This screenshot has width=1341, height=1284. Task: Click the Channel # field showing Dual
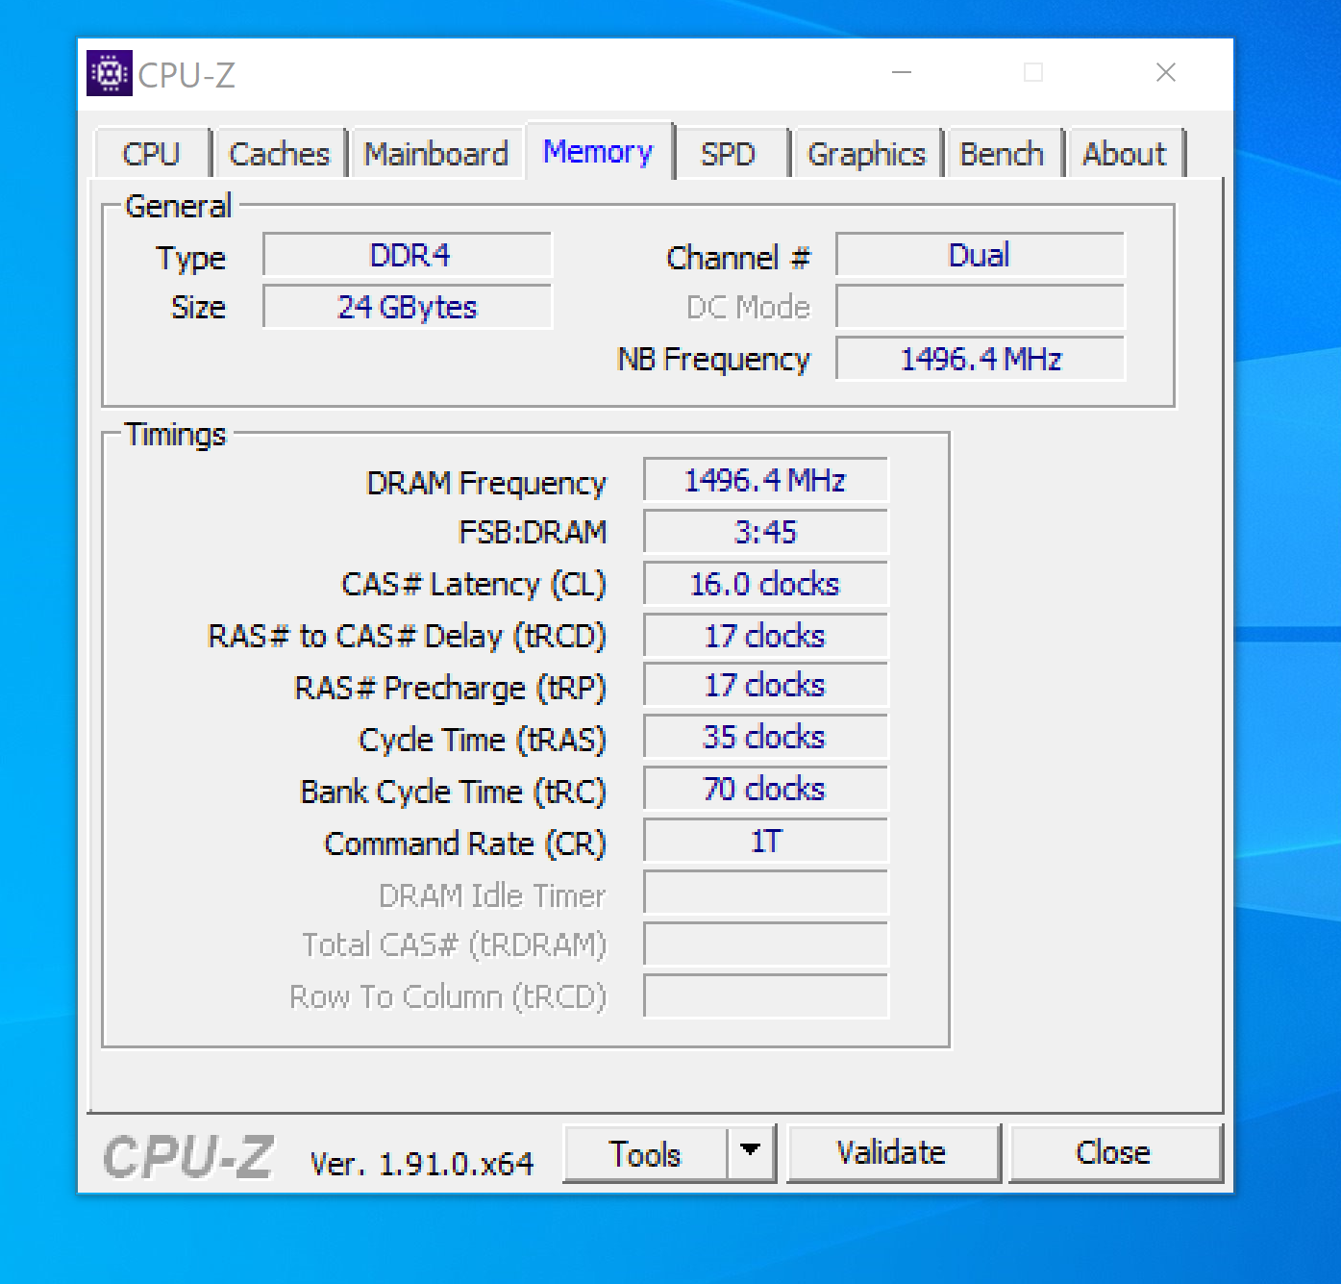(x=980, y=255)
